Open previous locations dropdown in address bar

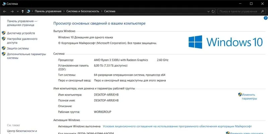208,11
